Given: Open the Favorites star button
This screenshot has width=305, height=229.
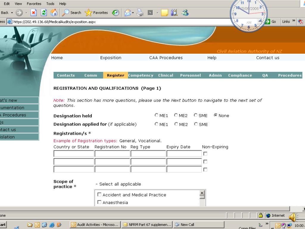Looking at the screenshot, I should 96,13.
